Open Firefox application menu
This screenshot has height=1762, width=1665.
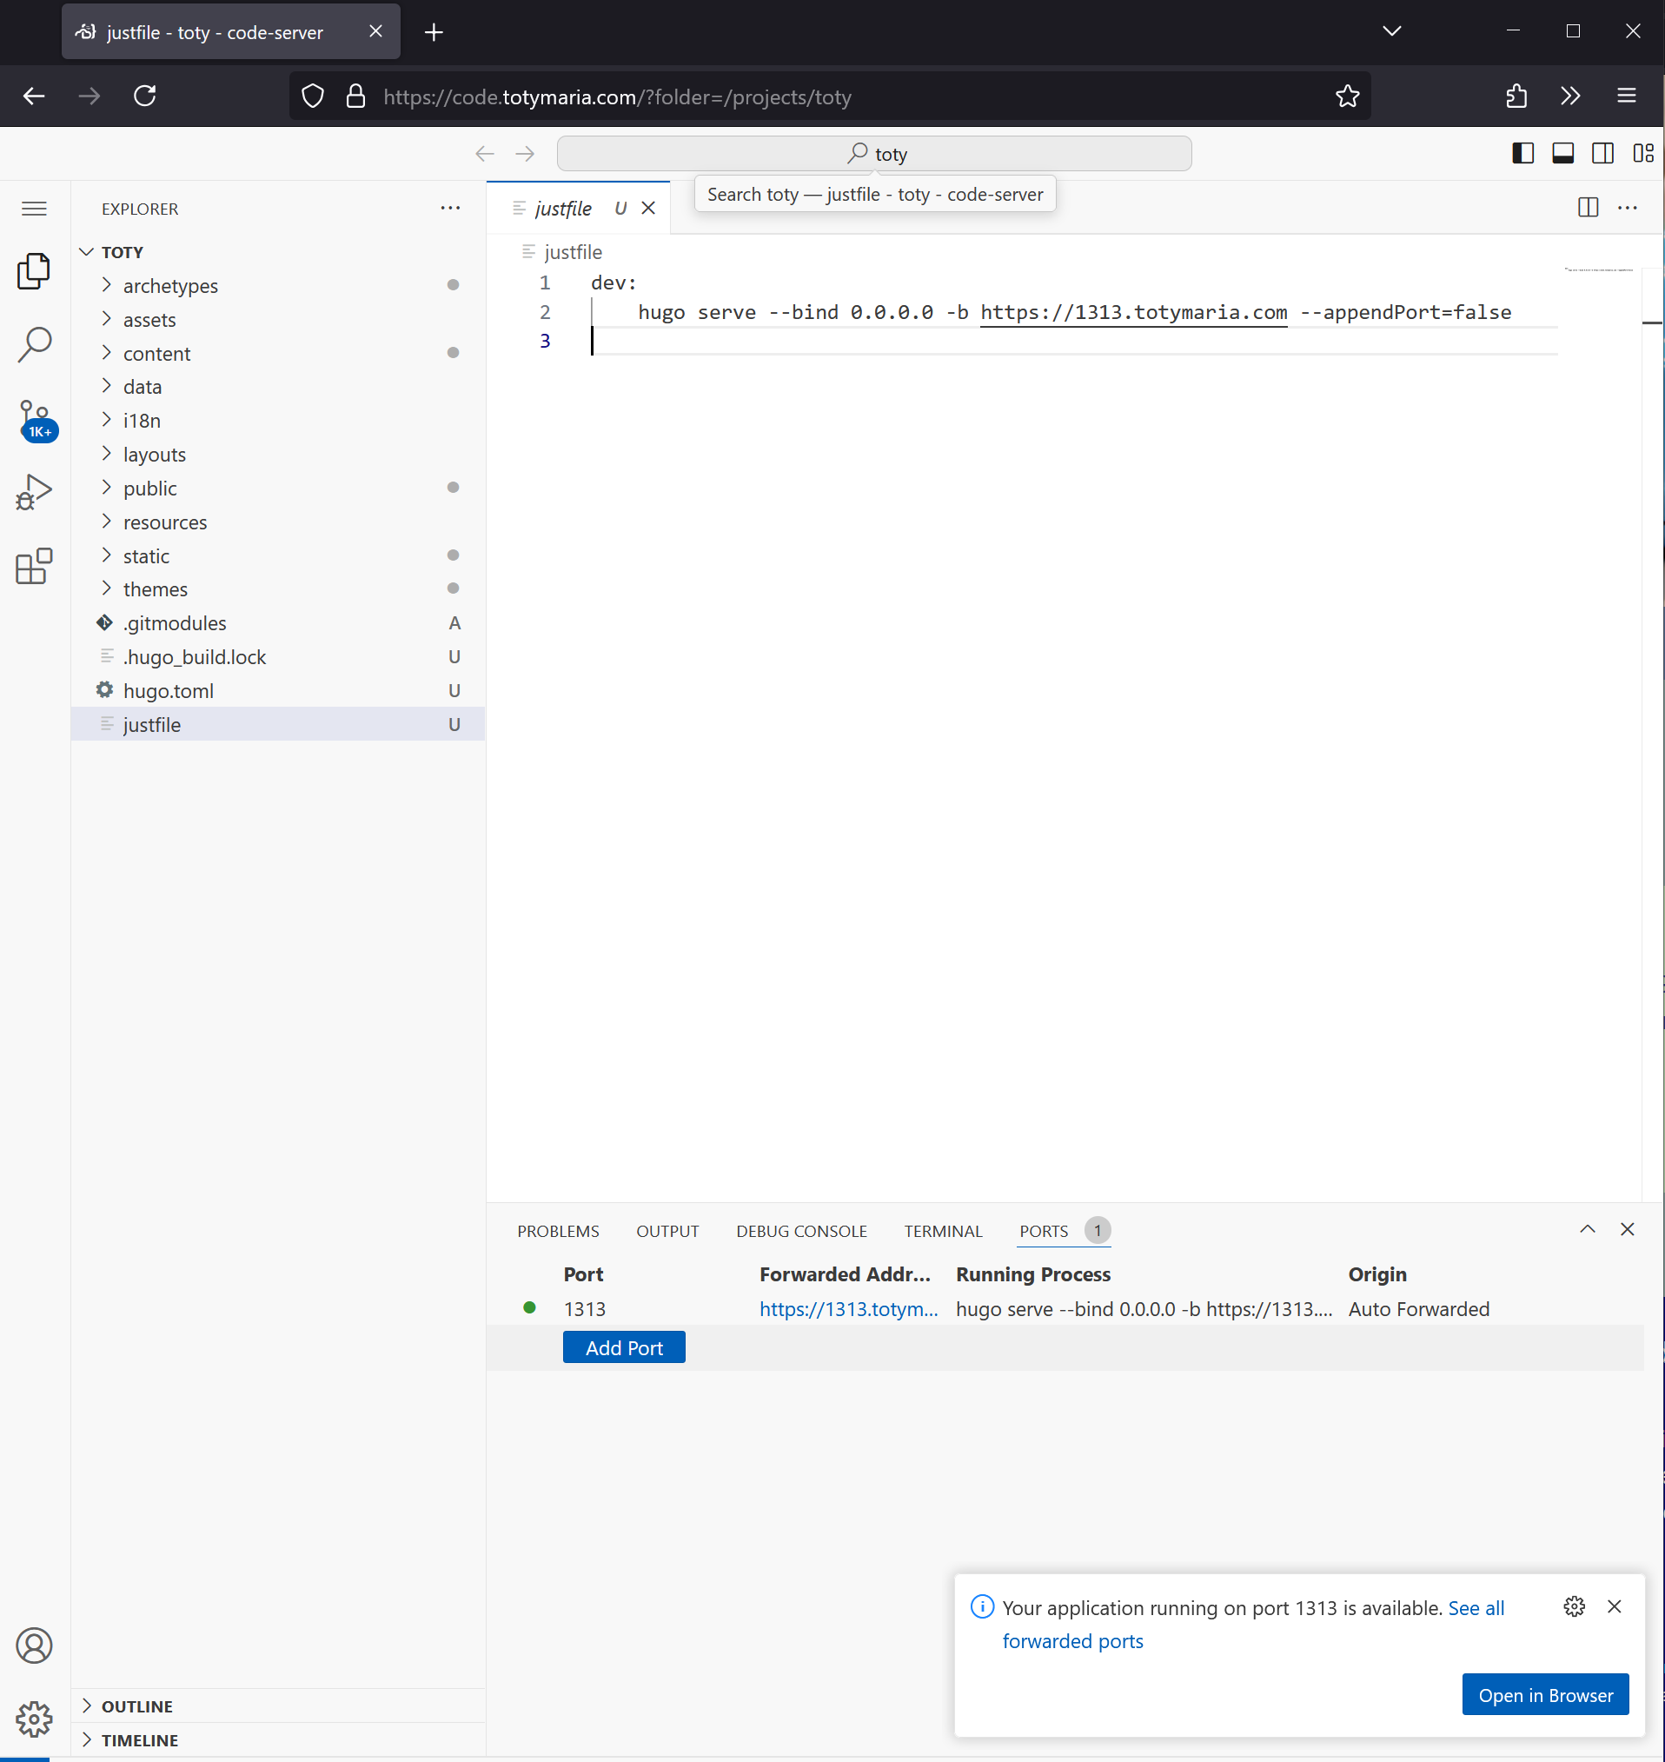tap(1626, 96)
